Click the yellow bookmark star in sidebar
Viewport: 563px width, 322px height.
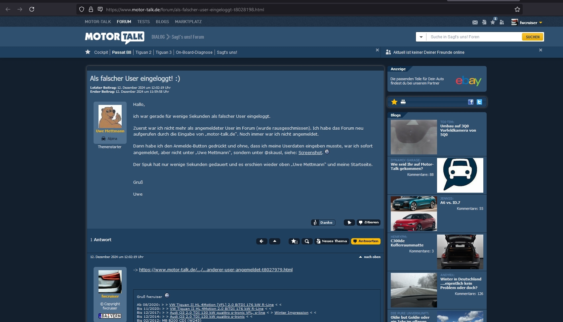(x=394, y=102)
